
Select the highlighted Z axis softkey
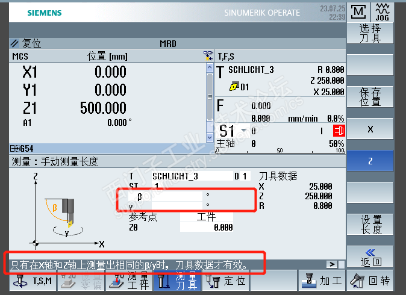pyautogui.click(x=370, y=161)
